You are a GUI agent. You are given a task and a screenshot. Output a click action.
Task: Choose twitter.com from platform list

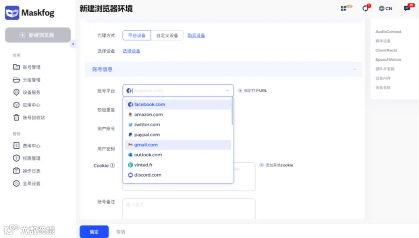pos(178,125)
